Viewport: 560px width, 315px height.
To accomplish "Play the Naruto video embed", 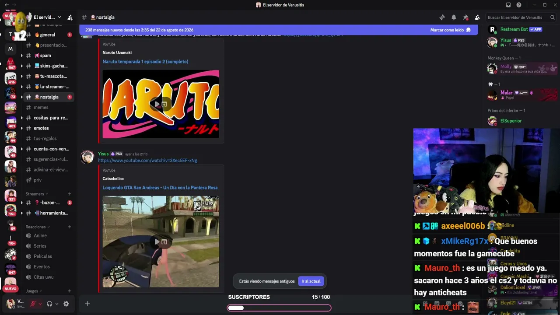I will (157, 105).
